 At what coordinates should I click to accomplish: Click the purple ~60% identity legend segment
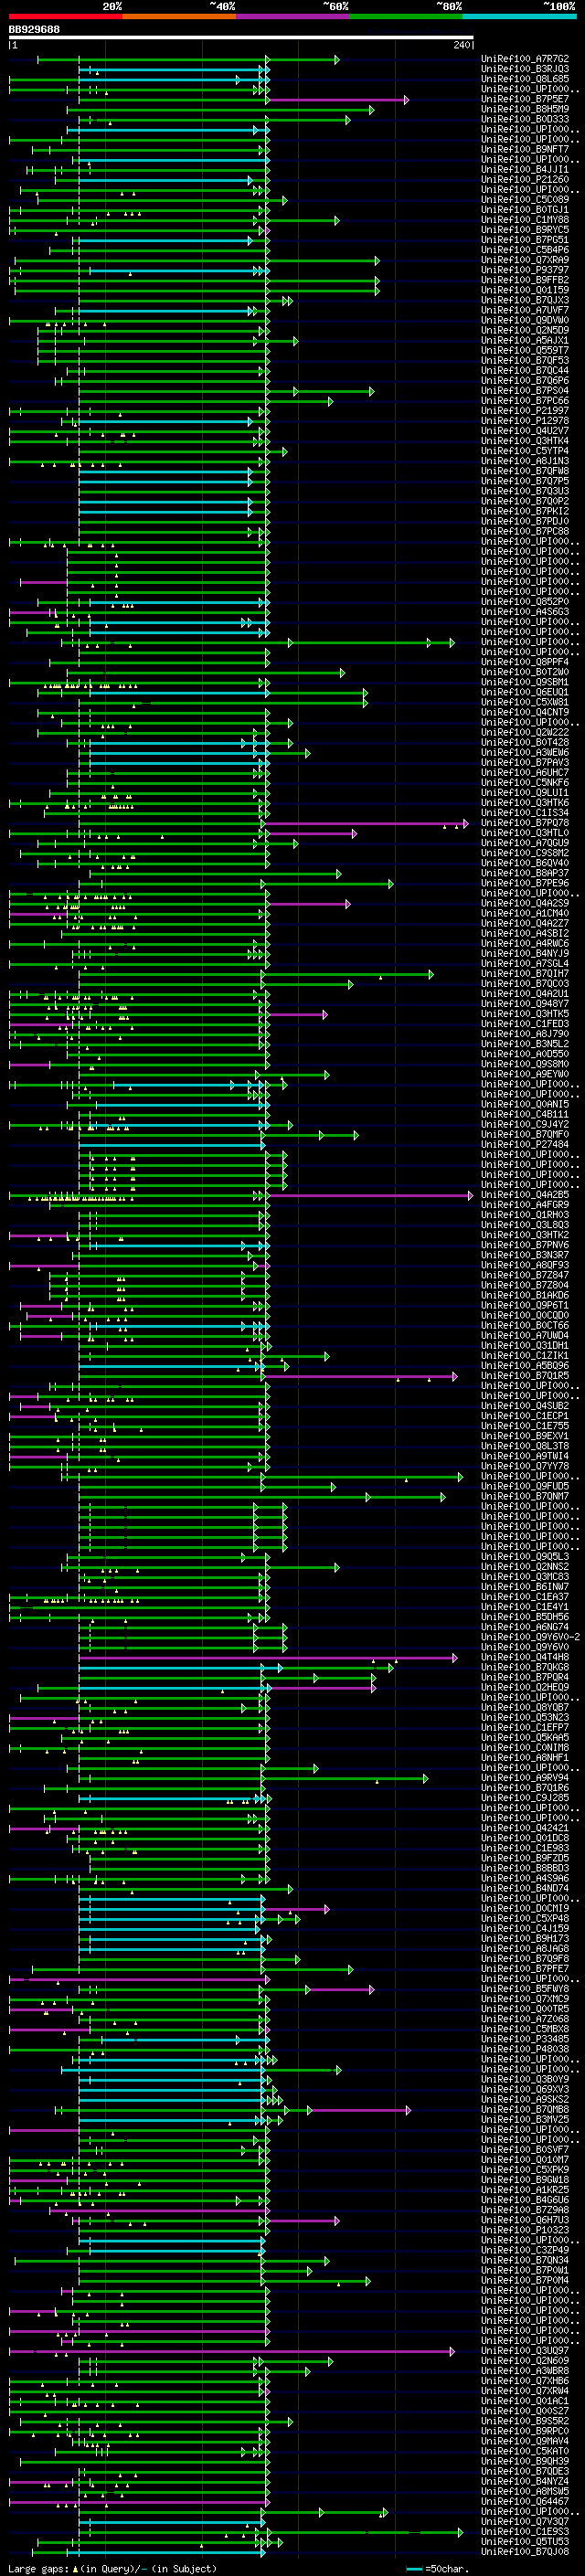coord(293,16)
